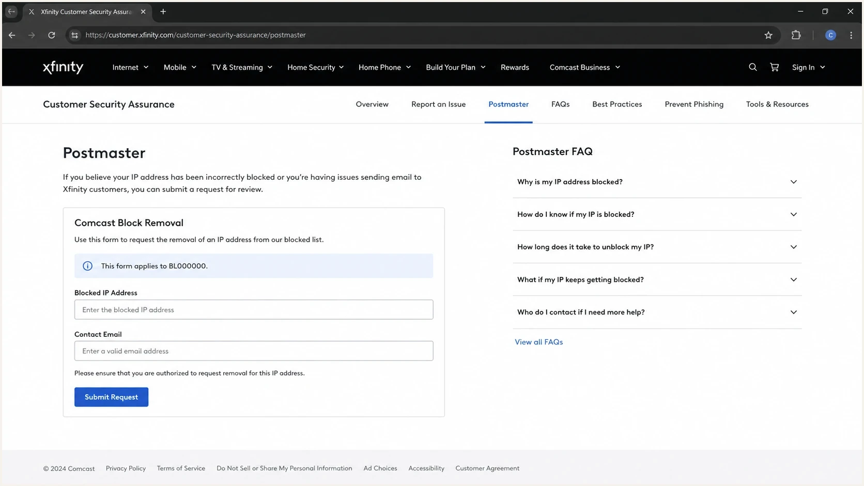
Task: Switch to the Overview tab
Action: pos(372,104)
